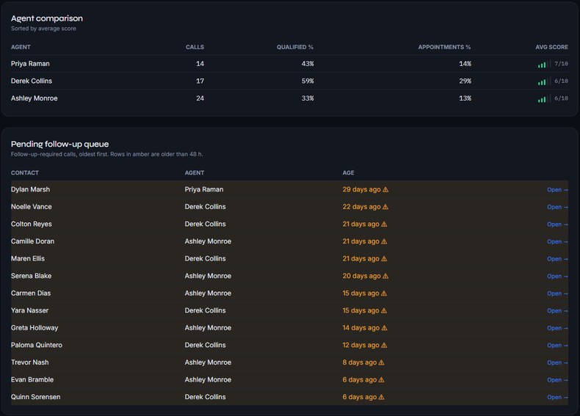
Task: Click contact name Trevor Nash
Action: [29, 362]
